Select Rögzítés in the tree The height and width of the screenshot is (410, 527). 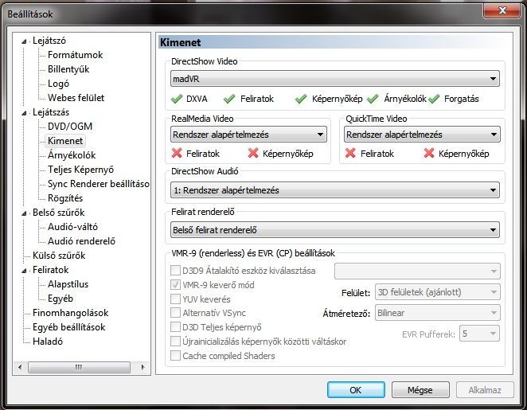65,198
